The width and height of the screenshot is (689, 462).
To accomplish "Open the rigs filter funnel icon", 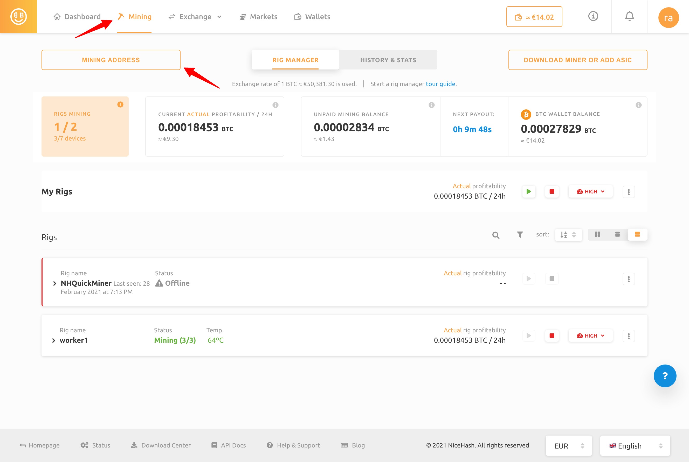I will [x=520, y=235].
